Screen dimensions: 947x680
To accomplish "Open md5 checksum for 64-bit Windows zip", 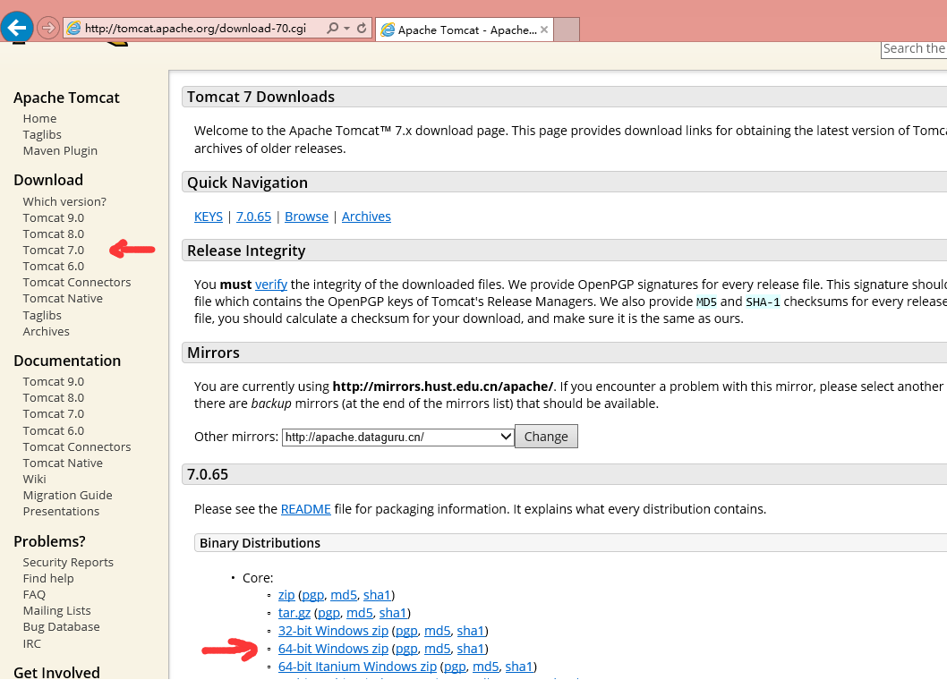I will (438, 649).
